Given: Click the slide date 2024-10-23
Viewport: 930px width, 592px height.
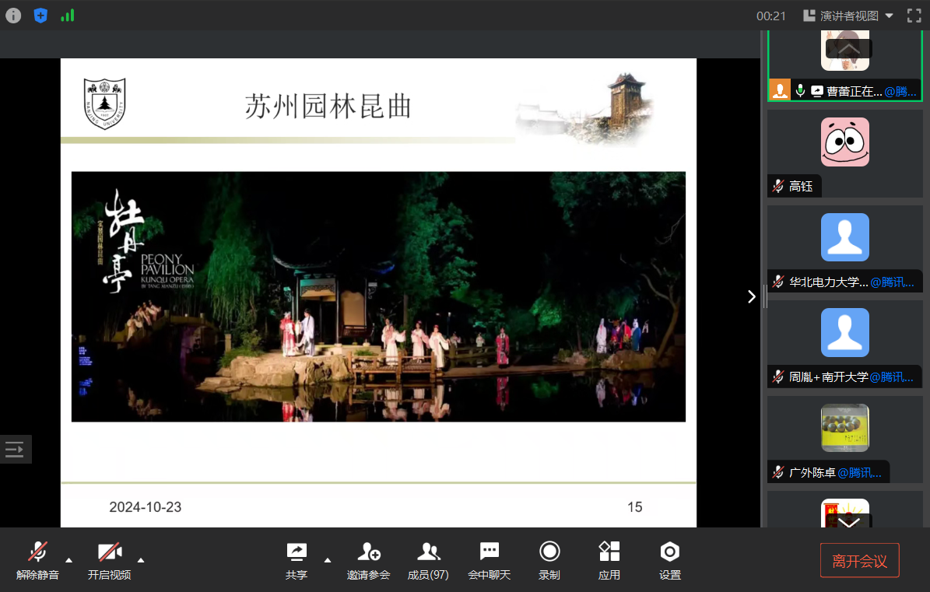Looking at the screenshot, I should [x=146, y=507].
